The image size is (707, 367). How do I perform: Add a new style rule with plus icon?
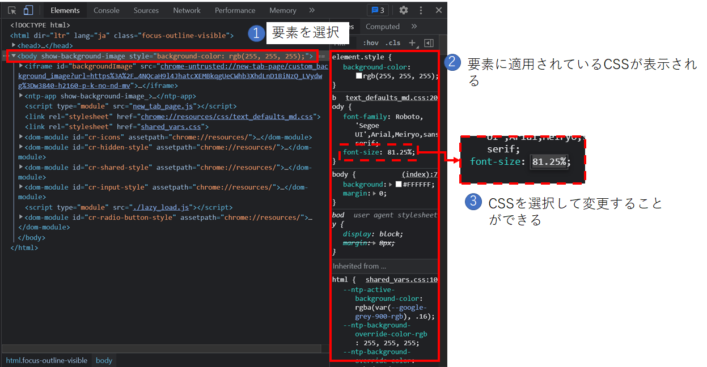tap(412, 43)
